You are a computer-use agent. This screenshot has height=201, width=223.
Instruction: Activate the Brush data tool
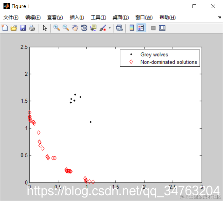[x=103, y=28]
